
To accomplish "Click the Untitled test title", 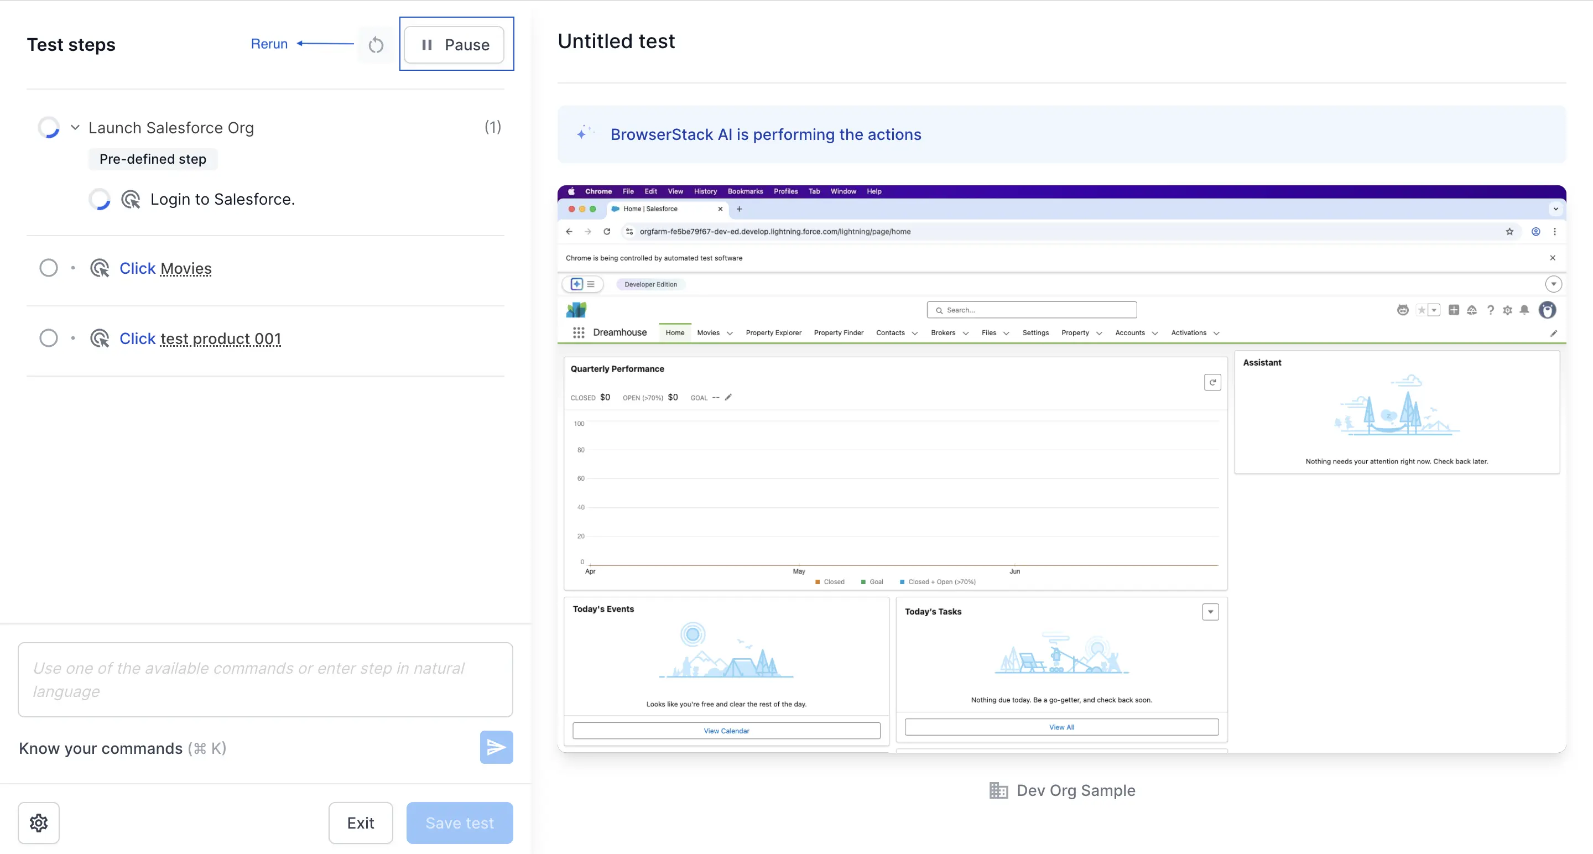I will click(x=616, y=41).
